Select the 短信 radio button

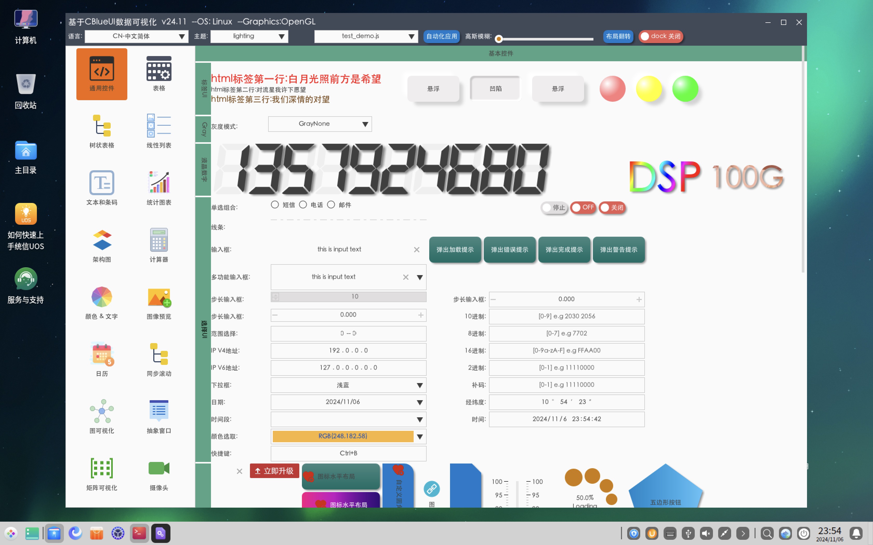pyautogui.click(x=275, y=205)
